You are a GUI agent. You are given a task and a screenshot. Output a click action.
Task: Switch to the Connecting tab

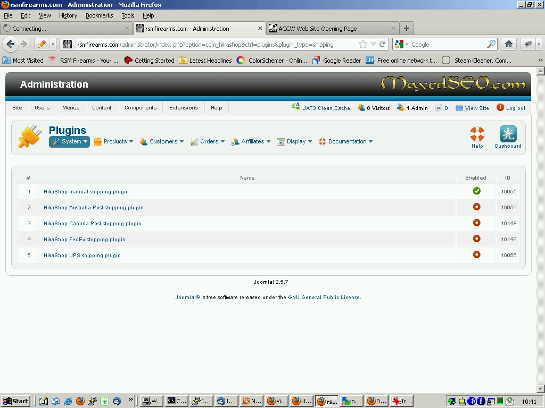pyautogui.click(x=67, y=28)
